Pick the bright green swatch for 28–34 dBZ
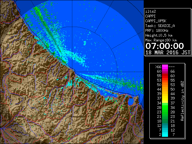 165,107
